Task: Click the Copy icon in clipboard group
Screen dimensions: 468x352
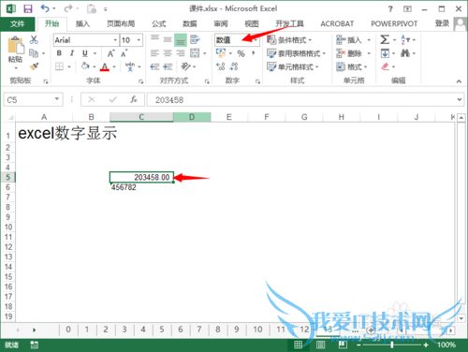Action: [34, 53]
